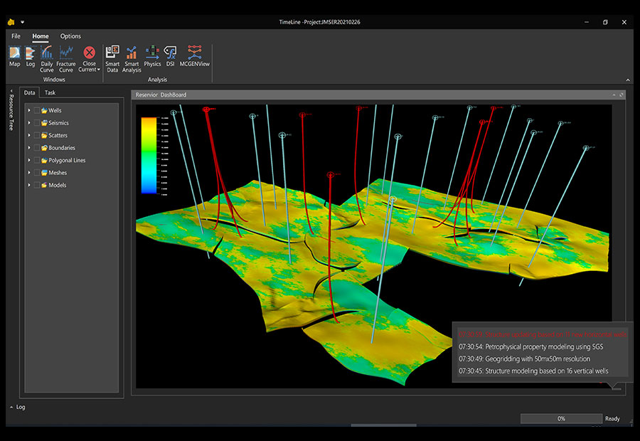Expand the Meshes tree node
Screen dimensions: 640x441
29,173
